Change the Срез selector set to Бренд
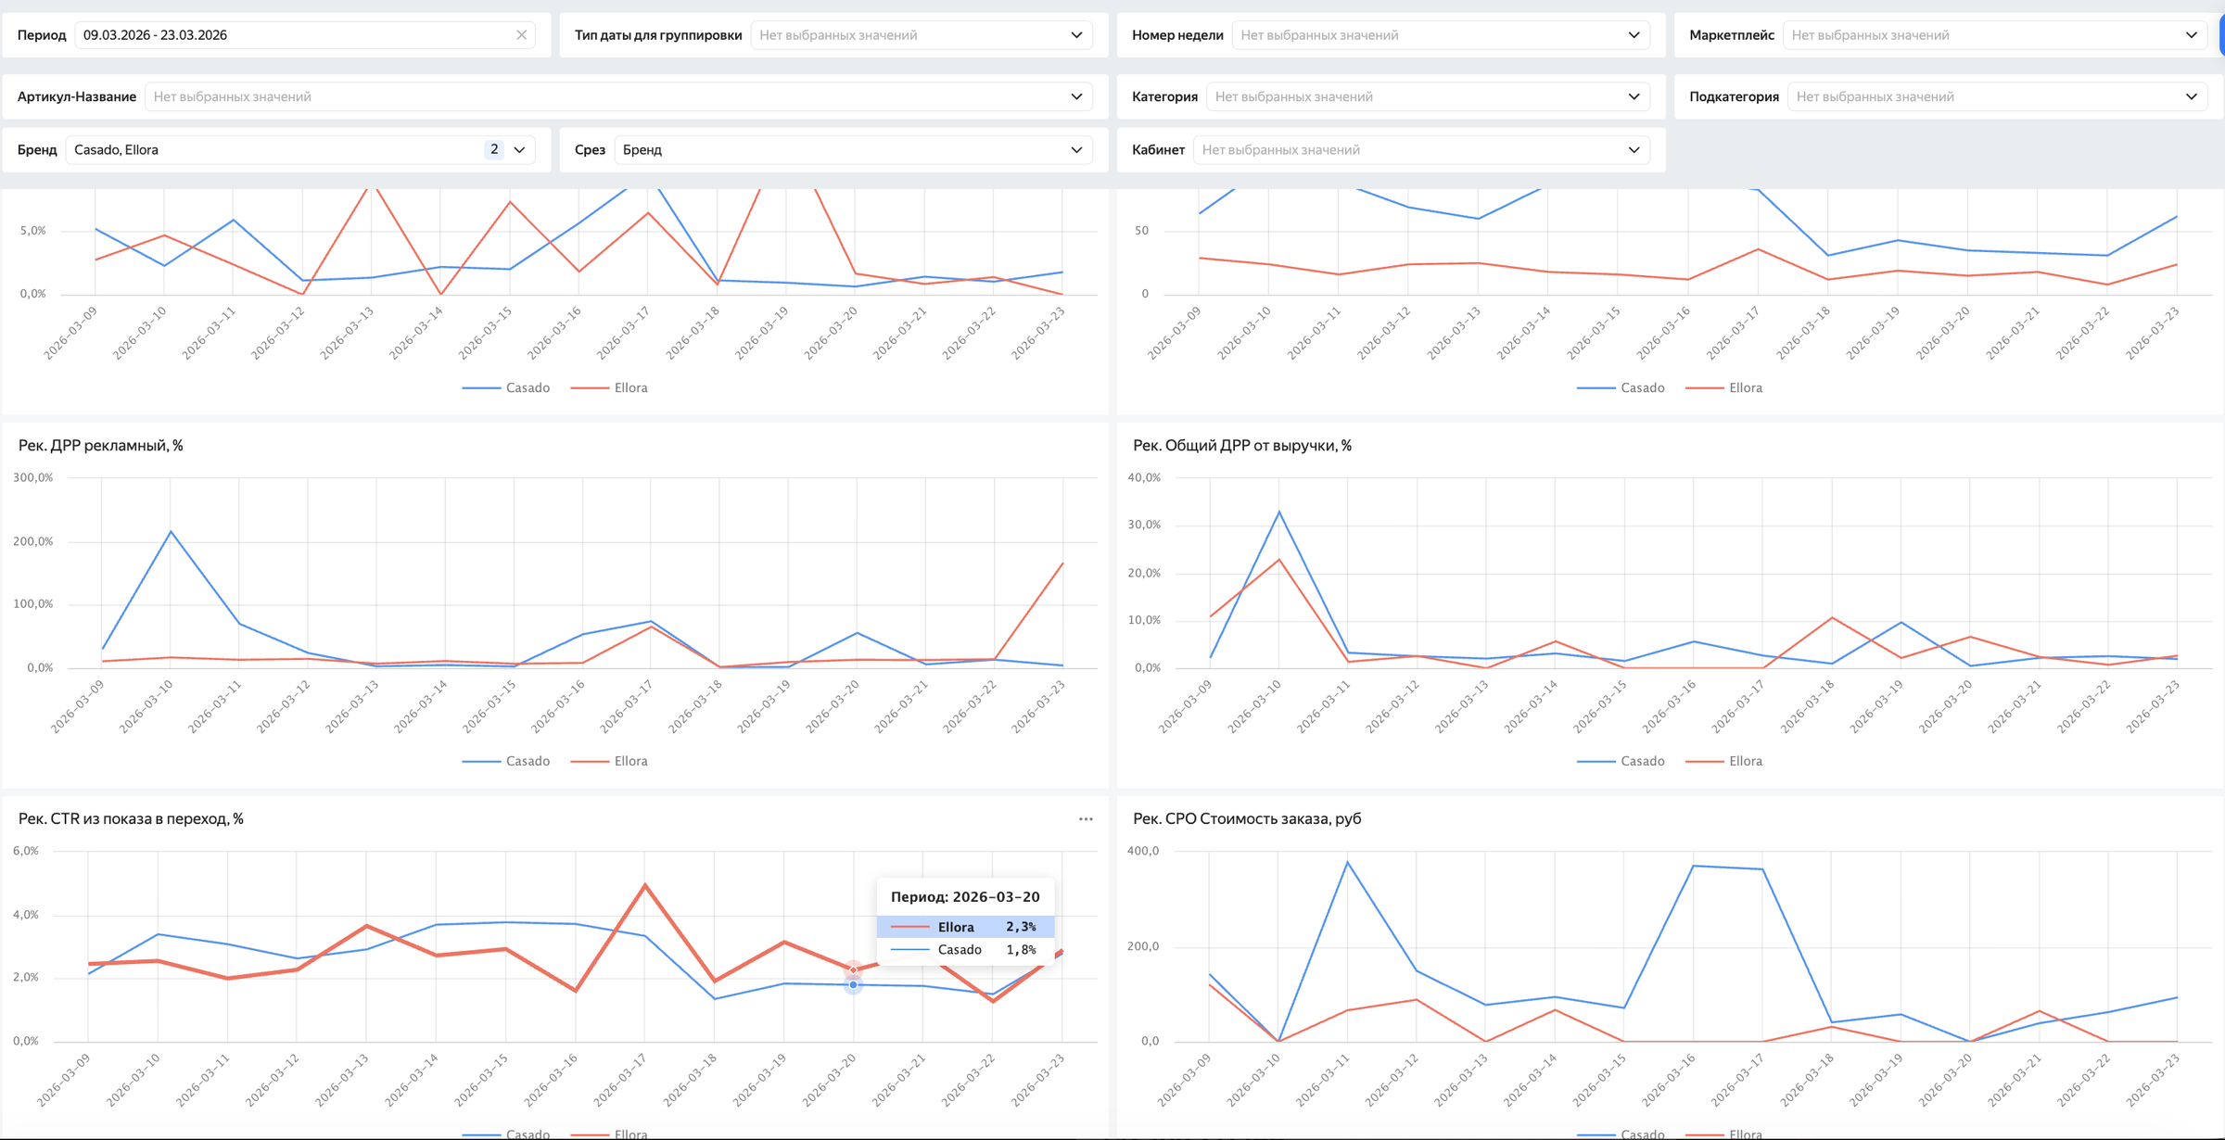2225x1140 pixels. tap(853, 150)
